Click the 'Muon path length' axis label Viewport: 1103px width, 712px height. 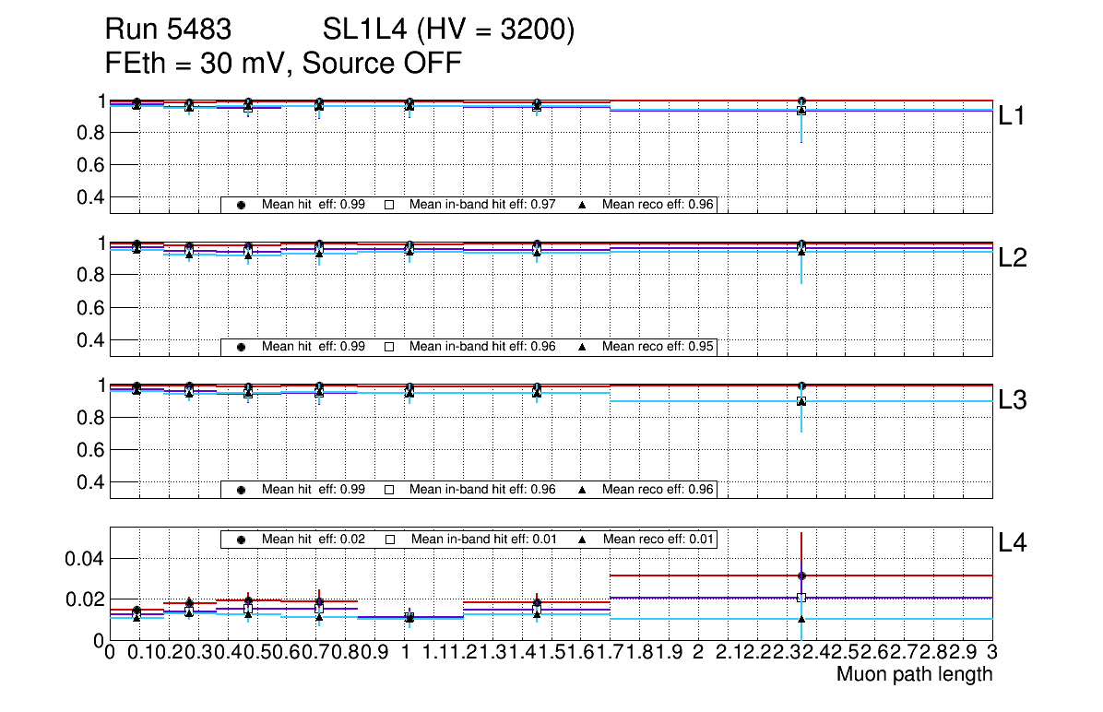tap(914, 674)
